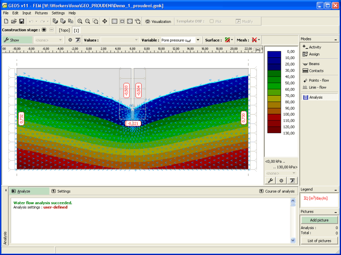This screenshot has height=255, width=341.
Task: Click the Visualization button
Action: point(158,21)
